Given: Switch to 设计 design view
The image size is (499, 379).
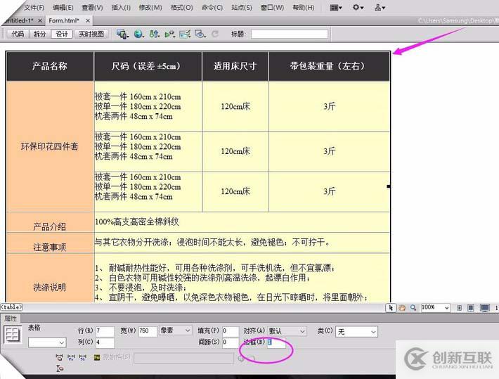Looking at the screenshot, I should pos(62,34).
